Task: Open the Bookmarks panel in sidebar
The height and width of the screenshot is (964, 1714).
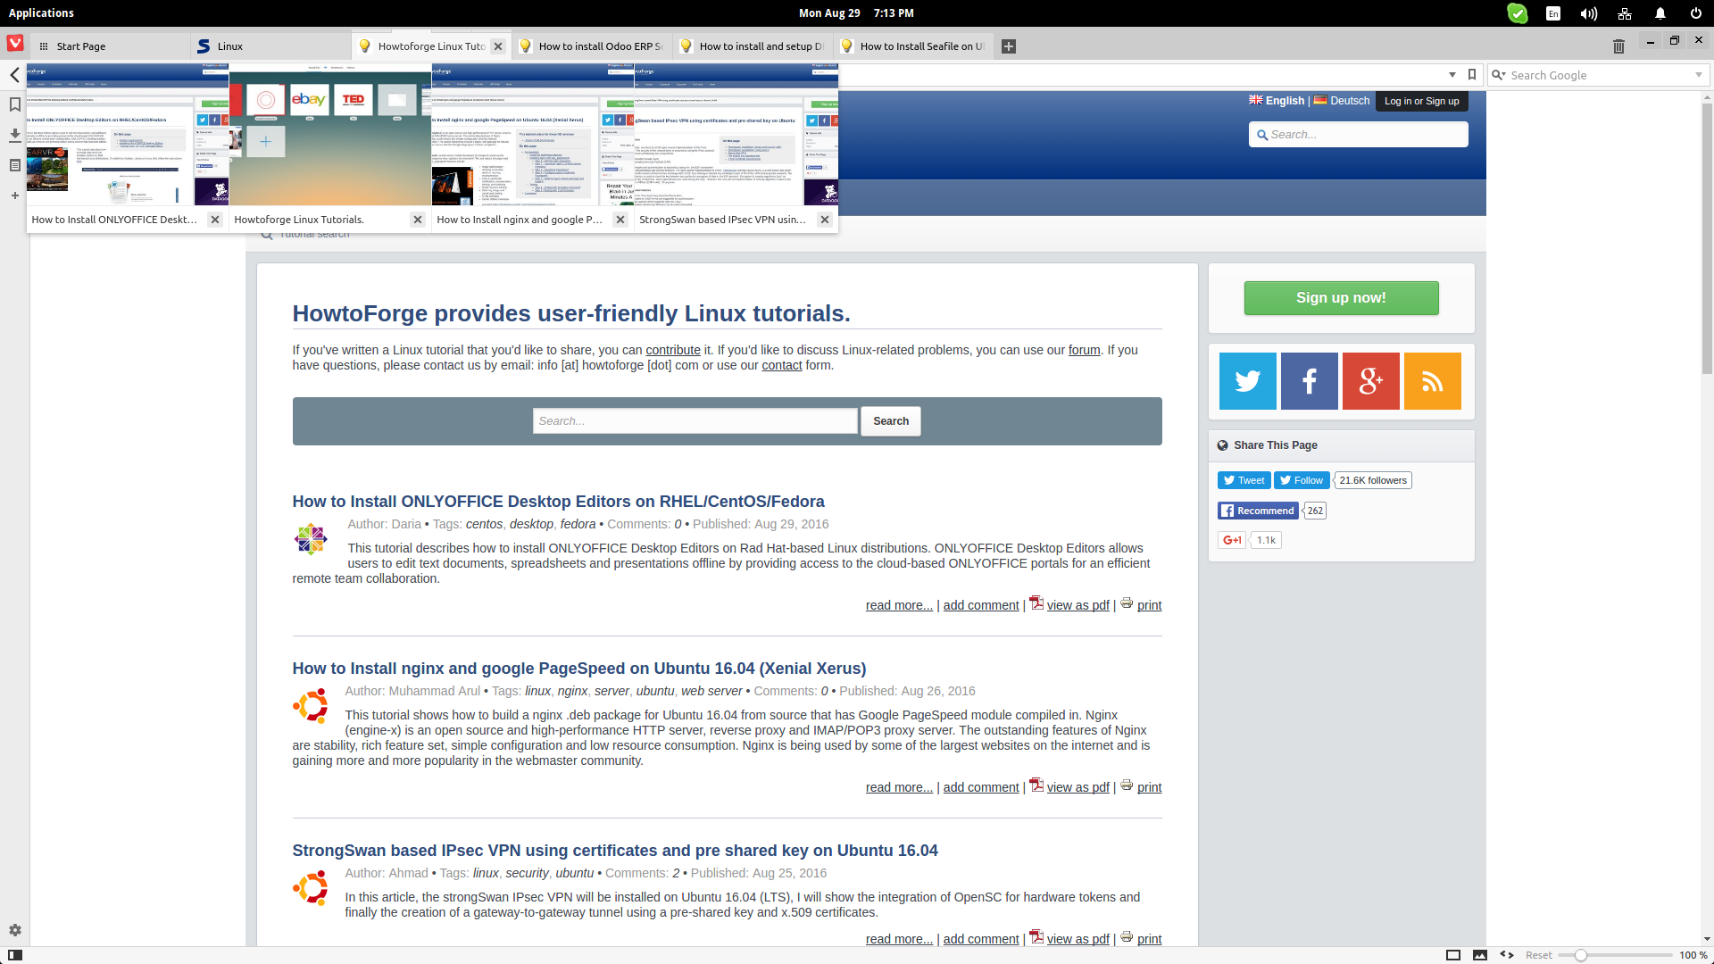Action: pyautogui.click(x=15, y=104)
